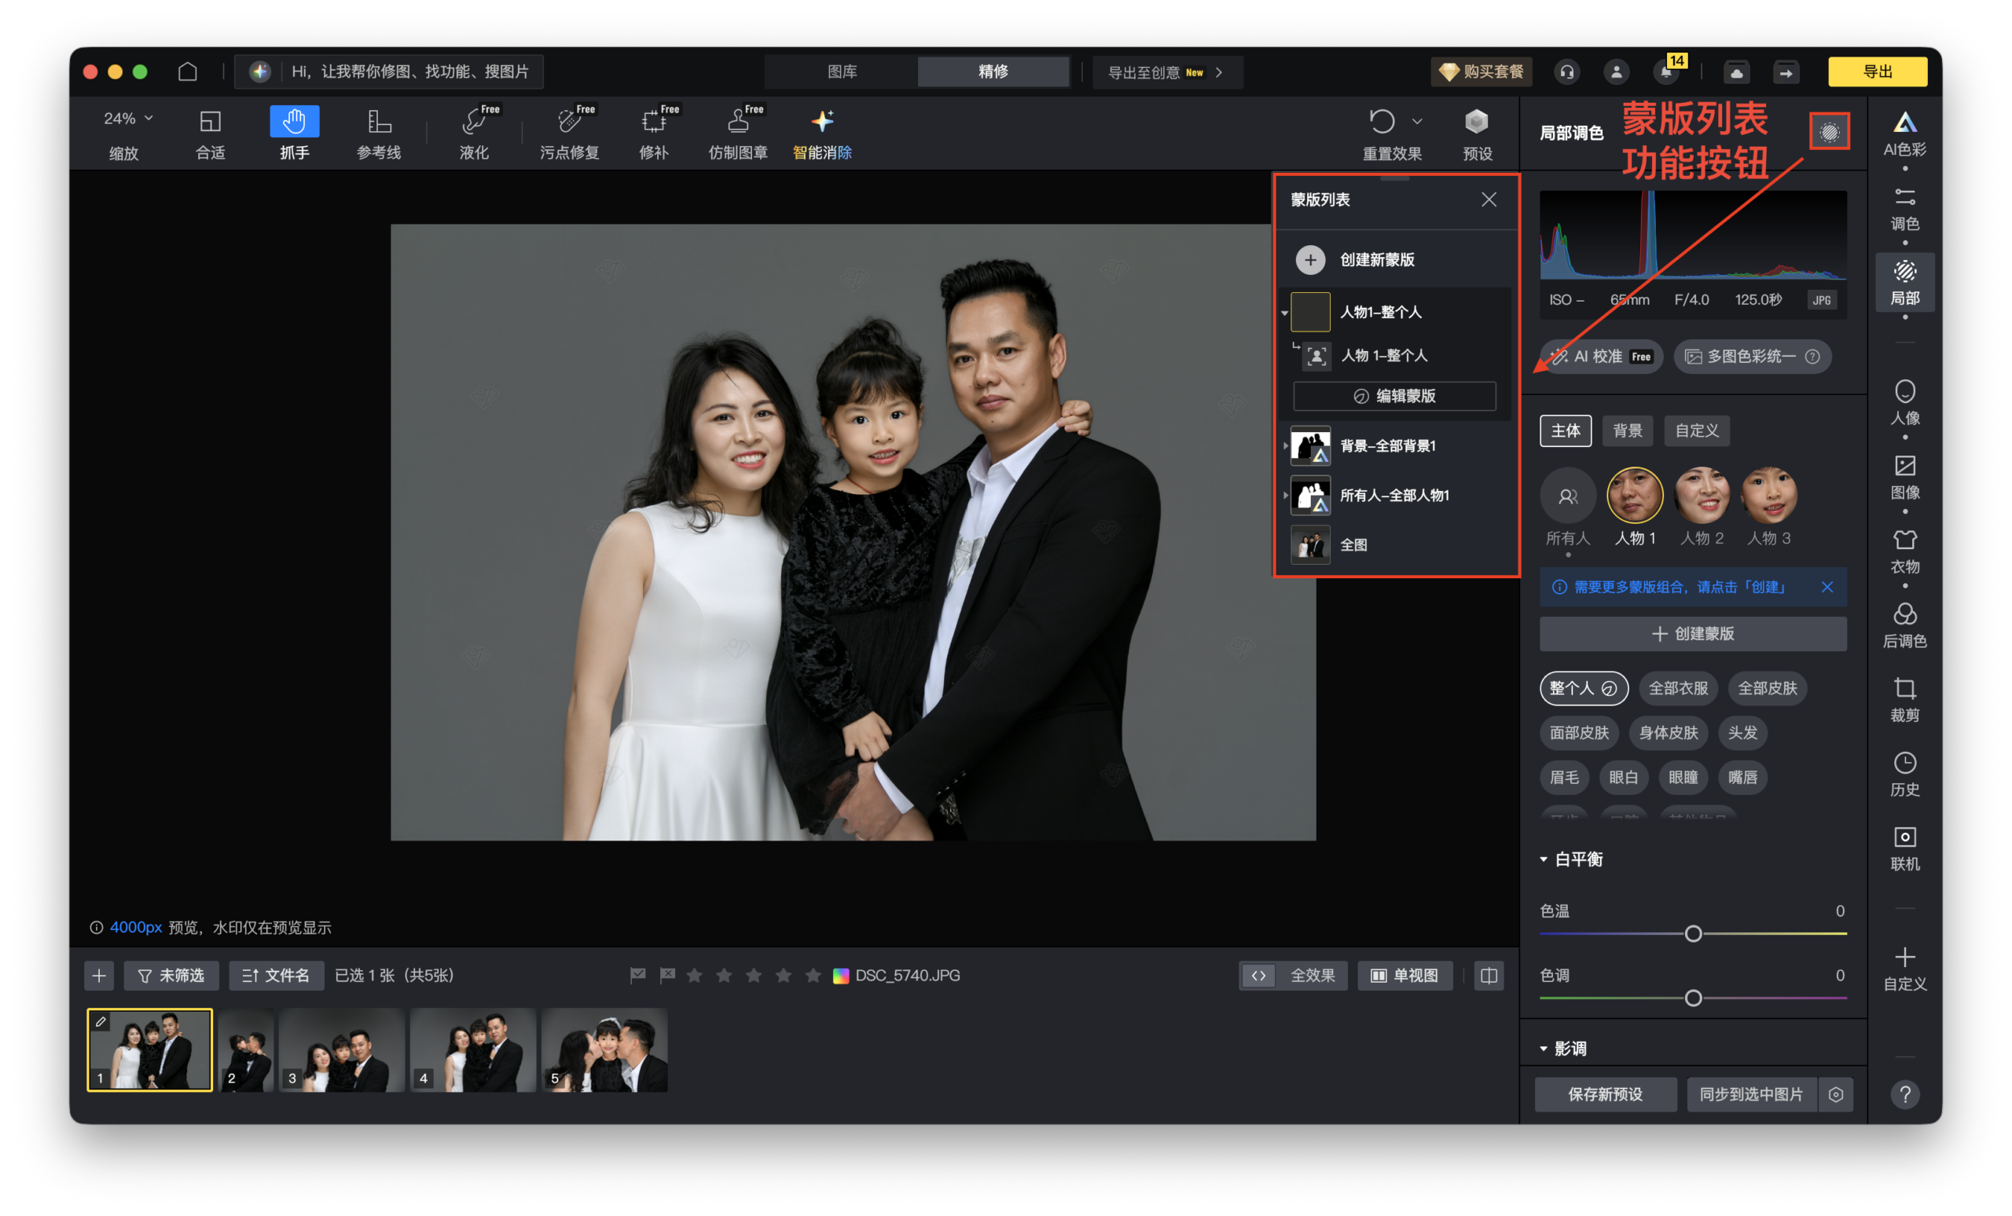The height and width of the screenshot is (1216, 2012).
Task: Select the Clone Stamp (仿制图章) tool
Action: click(737, 131)
